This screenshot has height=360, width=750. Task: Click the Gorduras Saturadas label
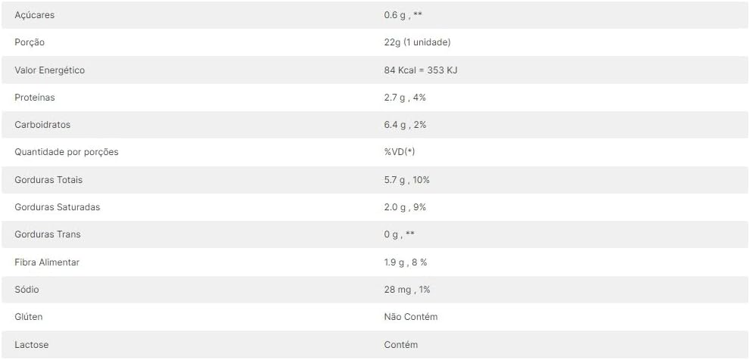tap(58, 207)
